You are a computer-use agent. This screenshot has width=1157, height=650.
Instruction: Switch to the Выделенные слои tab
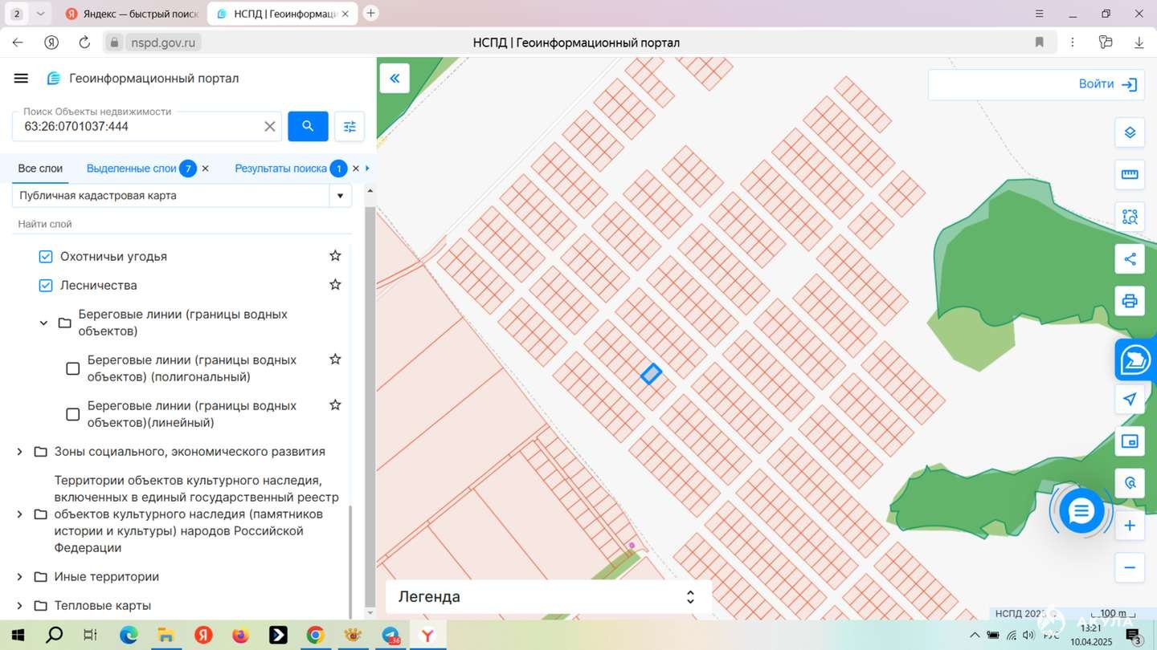coord(131,169)
